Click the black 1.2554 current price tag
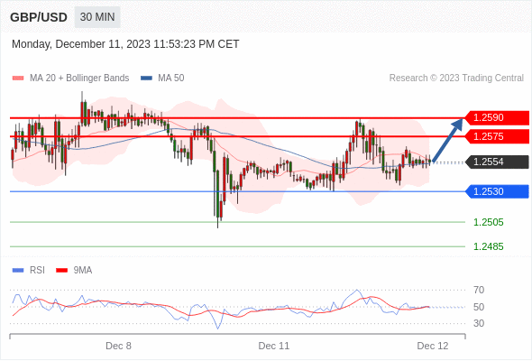 (x=497, y=162)
